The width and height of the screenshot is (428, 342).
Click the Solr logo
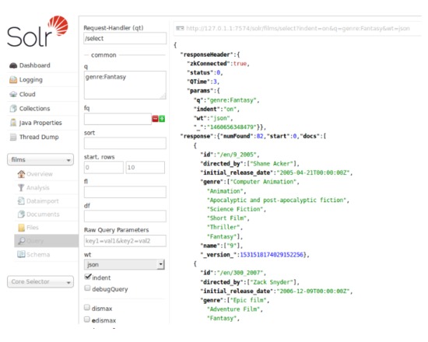[37, 31]
